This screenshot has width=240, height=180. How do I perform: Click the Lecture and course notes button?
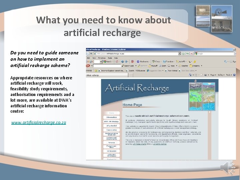112,138
